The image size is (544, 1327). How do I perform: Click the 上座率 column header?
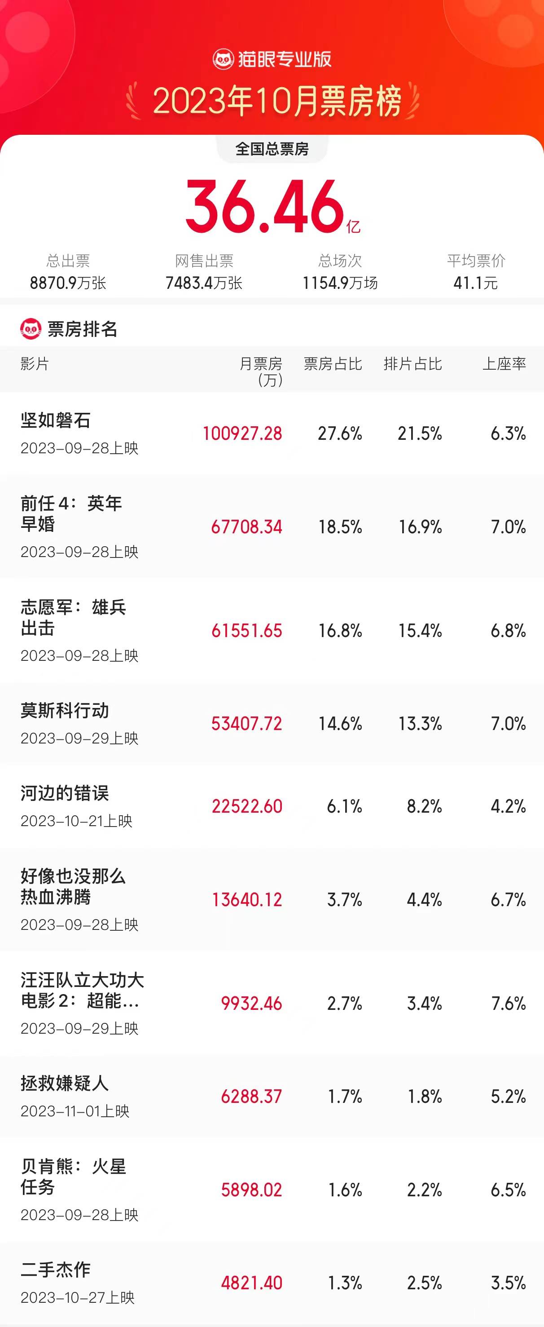pyautogui.click(x=504, y=364)
